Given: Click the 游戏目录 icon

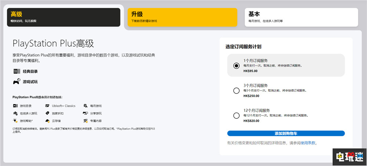Looking at the screenshot, I should 15,106.
